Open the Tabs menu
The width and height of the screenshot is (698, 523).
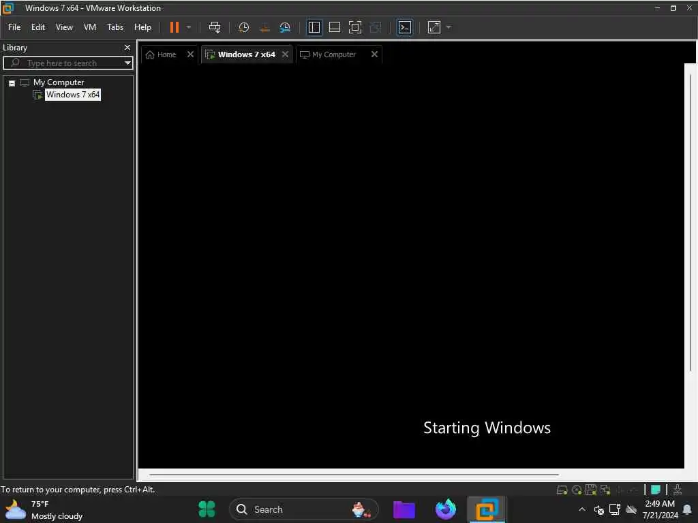[x=115, y=27]
